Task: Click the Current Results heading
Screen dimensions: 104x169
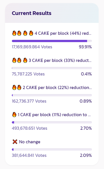Action: click(32, 13)
